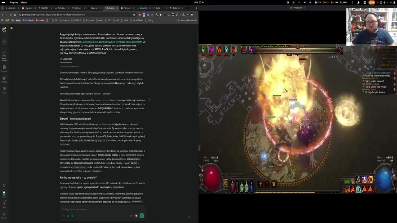
Task: Open Finanse section in sidebar
Action: pyautogui.click(x=4, y=90)
